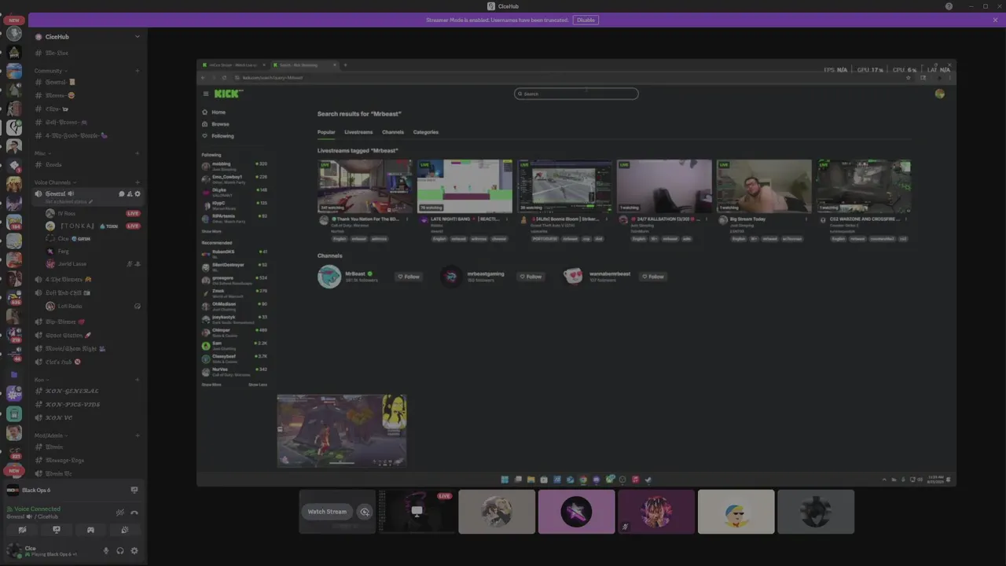
Task: Disconnect from the voice channel
Action: pos(134,513)
